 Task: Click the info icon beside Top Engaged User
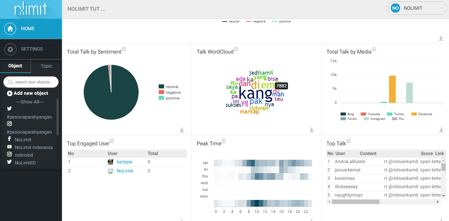tap(112, 141)
